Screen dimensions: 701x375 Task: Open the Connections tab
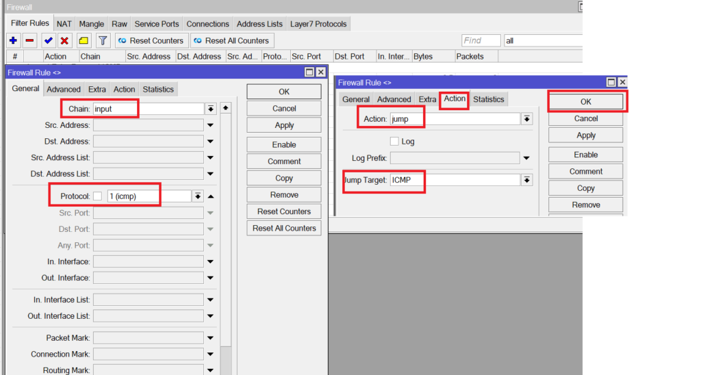point(207,24)
